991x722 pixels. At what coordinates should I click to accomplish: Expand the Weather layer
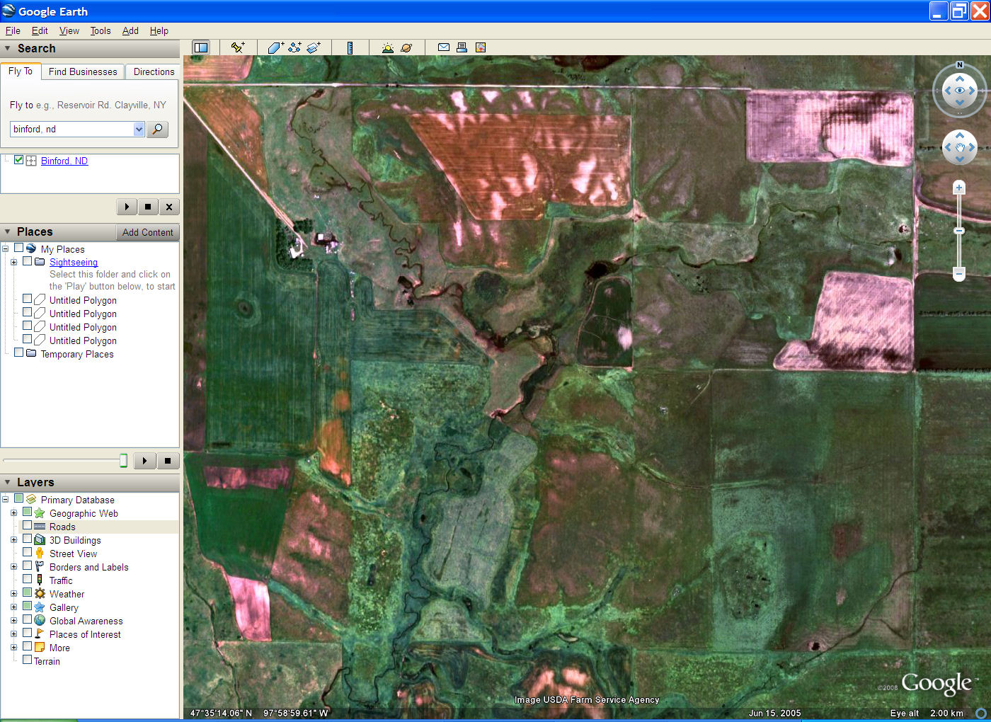pos(13,594)
